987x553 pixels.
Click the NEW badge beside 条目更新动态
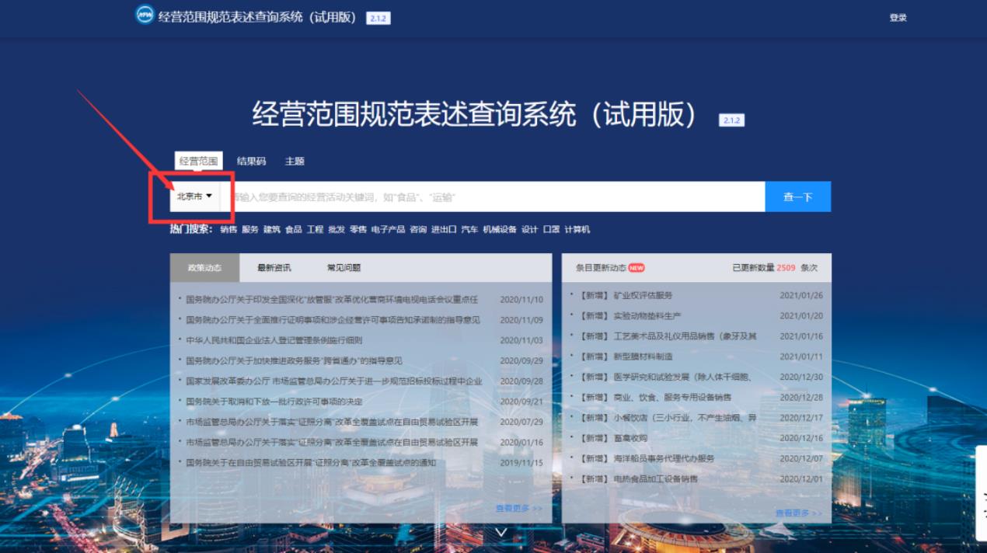[x=636, y=268]
